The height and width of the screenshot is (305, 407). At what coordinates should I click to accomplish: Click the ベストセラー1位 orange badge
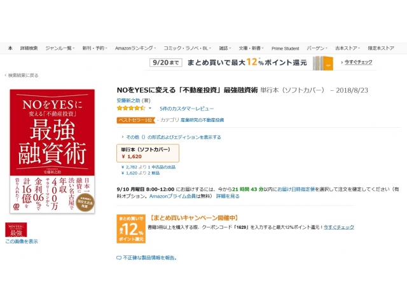click(x=135, y=120)
